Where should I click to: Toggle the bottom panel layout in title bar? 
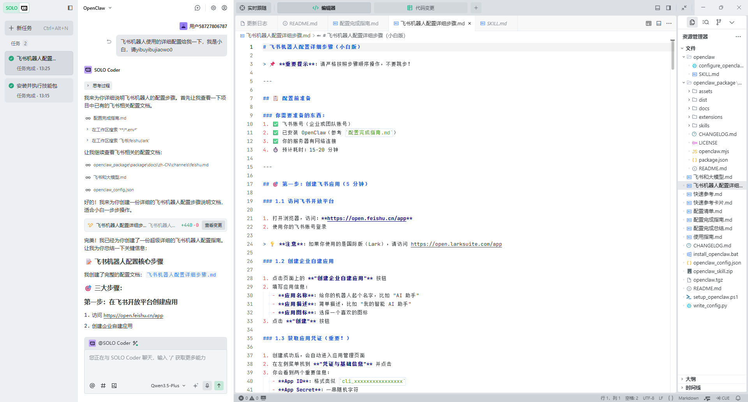pos(658,8)
